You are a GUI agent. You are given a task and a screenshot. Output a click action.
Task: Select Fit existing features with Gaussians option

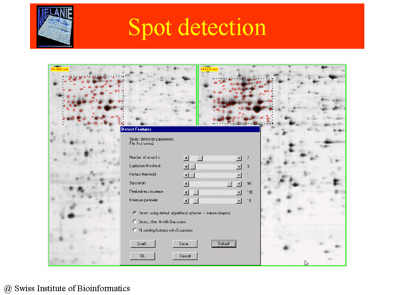point(135,230)
